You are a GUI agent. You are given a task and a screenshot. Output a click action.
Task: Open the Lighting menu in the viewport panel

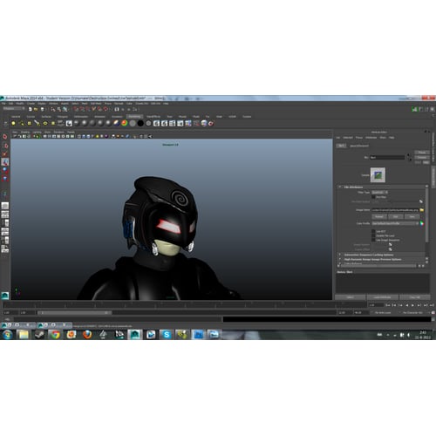click(x=37, y=132)
